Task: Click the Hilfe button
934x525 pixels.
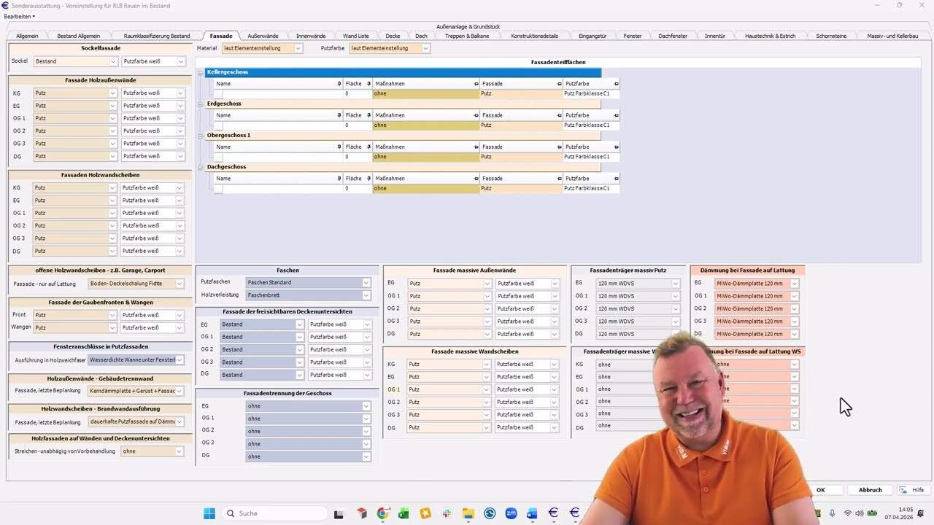Action: 913,490
